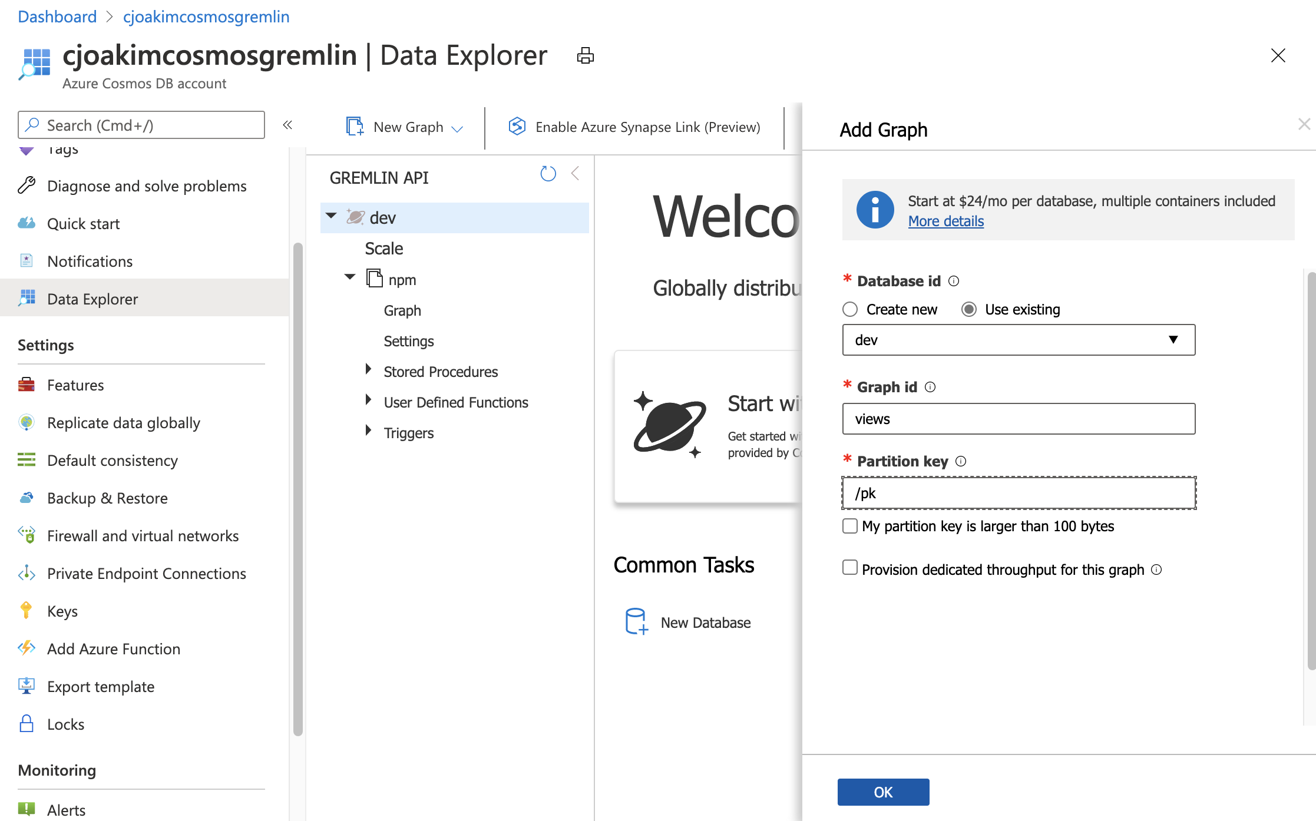Select the Create new radio button

(x=850, y=309)
